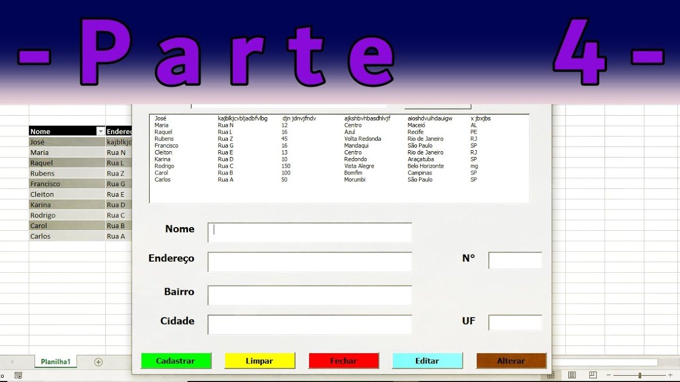Click worksheet cell containing Carol
Screen dimensions: 680x382
[67, 225]
